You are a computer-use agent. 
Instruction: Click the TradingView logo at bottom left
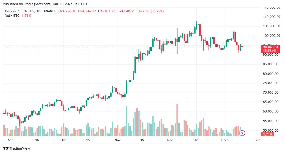pyautogui.click(x=17, y=148)
